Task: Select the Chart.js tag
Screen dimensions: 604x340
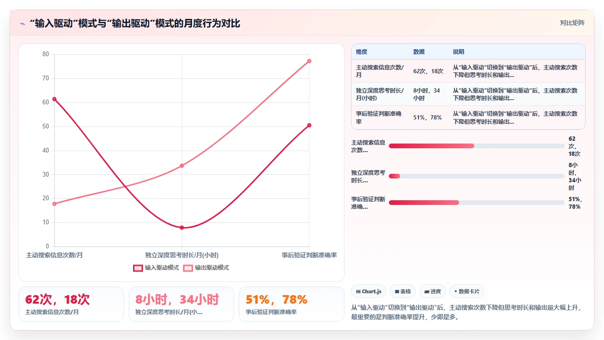Action: click(369, 291)
